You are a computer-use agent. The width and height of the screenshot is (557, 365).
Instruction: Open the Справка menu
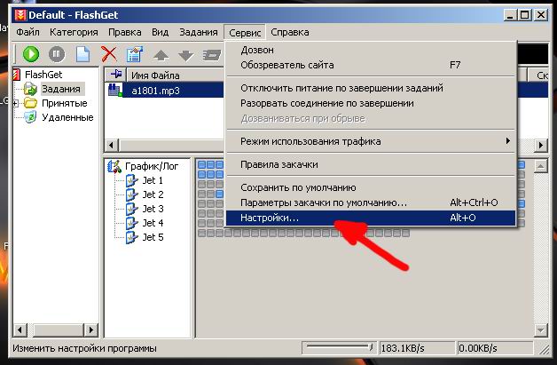pos(289,32)
